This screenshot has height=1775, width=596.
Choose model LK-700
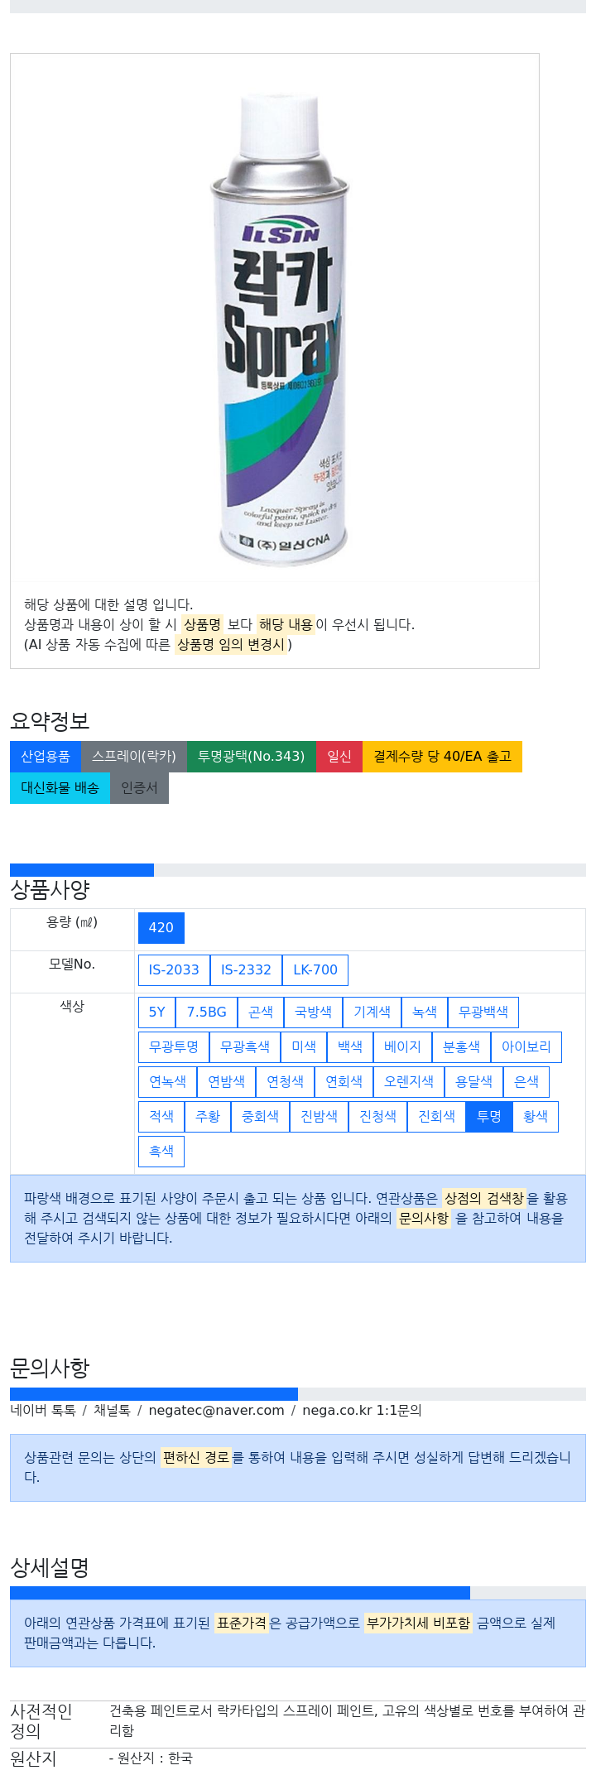click(315, 970)
